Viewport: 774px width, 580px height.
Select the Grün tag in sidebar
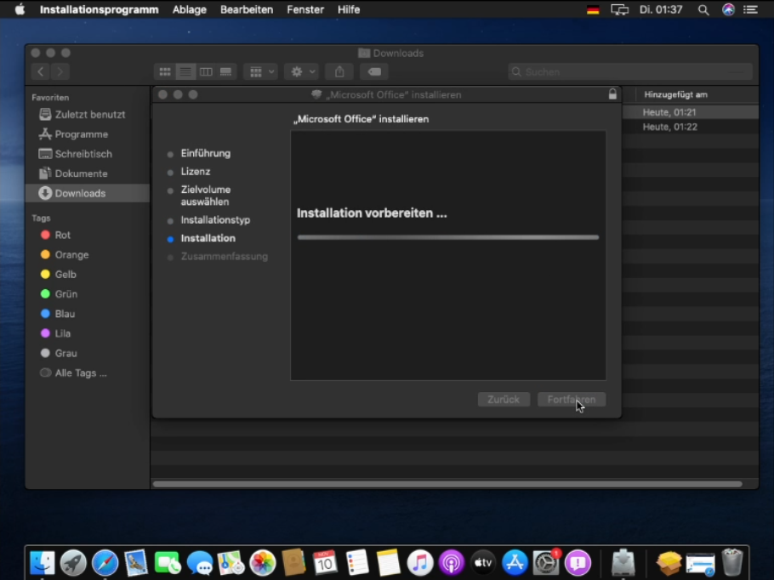(65, 294)
